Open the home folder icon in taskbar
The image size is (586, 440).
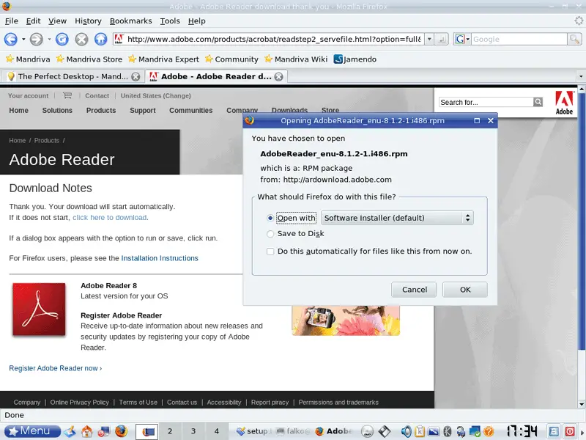pyautogui.click(x=87, y=431)
